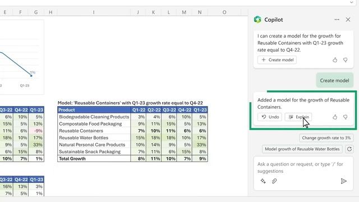This screenshot has height=202, width=359.
Task: Select Q2-22 header in model table
Action: [x=154, y=110]
